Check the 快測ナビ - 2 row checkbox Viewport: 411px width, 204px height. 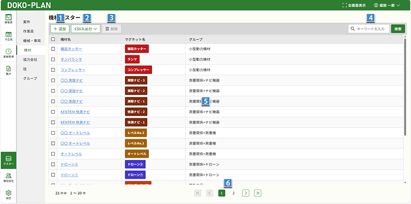point(53,112)
